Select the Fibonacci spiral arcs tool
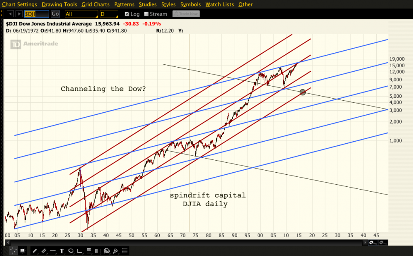The width and height of the screenshot is (413, 256). [x=106, y=251]
